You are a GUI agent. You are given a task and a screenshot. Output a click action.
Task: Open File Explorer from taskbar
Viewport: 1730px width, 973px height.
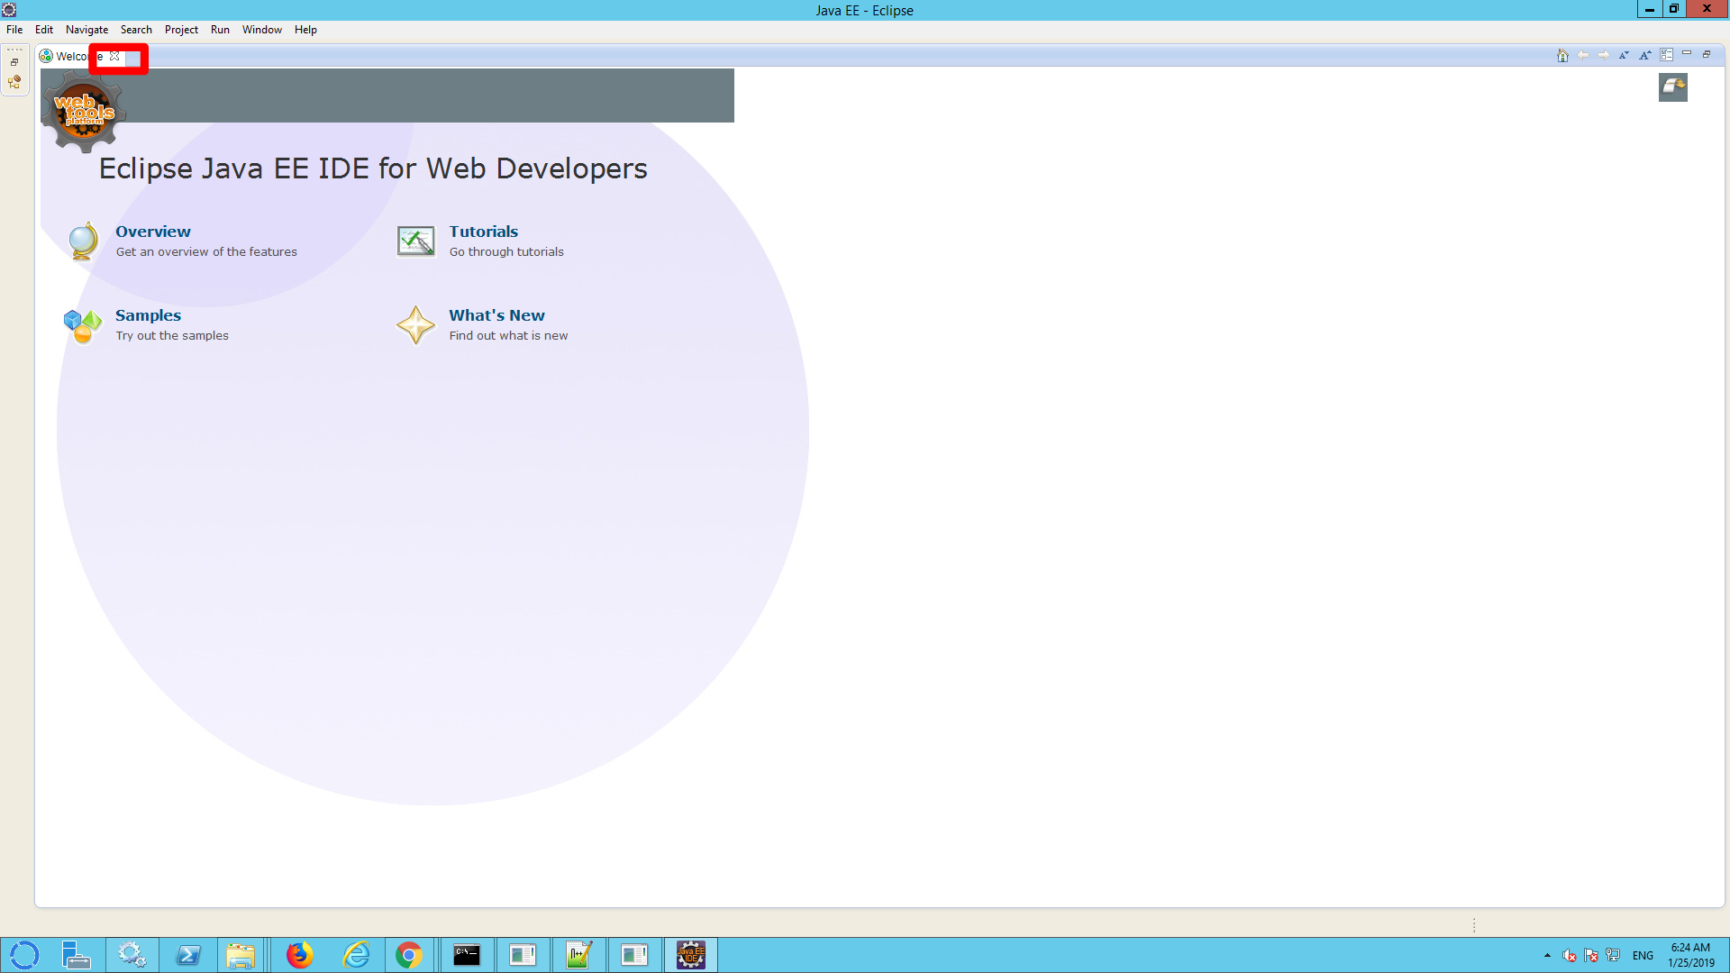pos(241,955)
